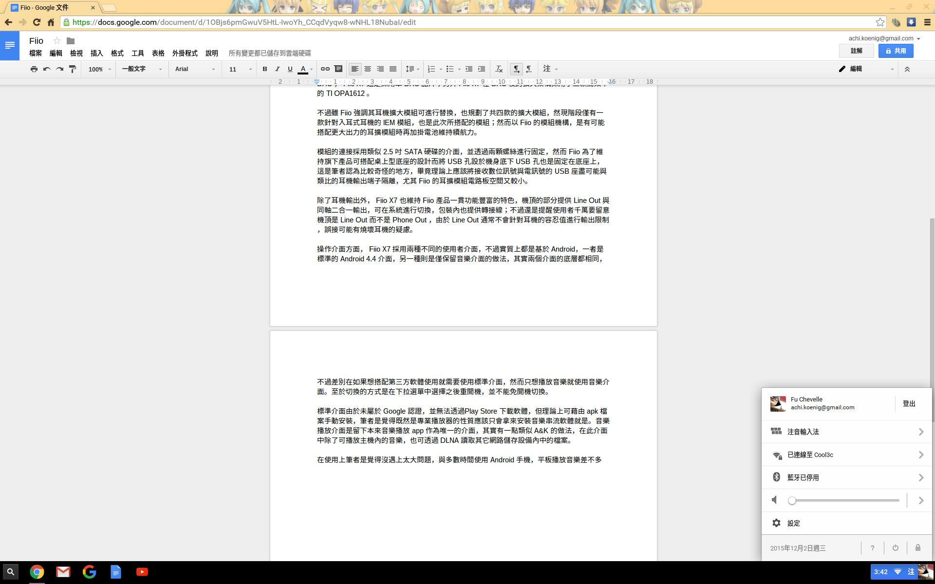This screenshot has width=935, height=584.
Task: Open the 100% zoom level dropdown
Action: (x=99, y=69)
